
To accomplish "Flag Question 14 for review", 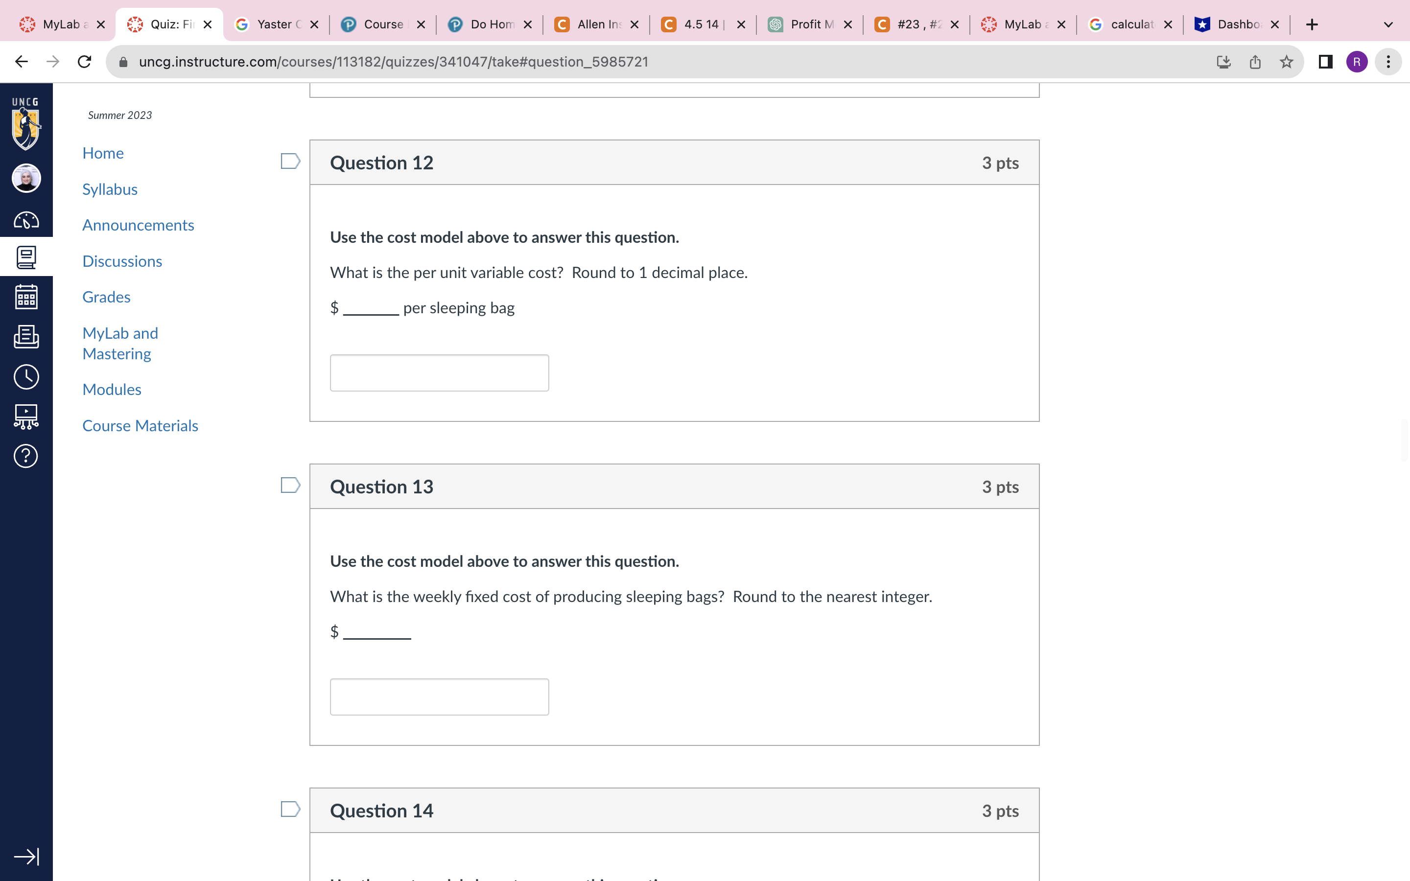I will (x=290, y=810).
